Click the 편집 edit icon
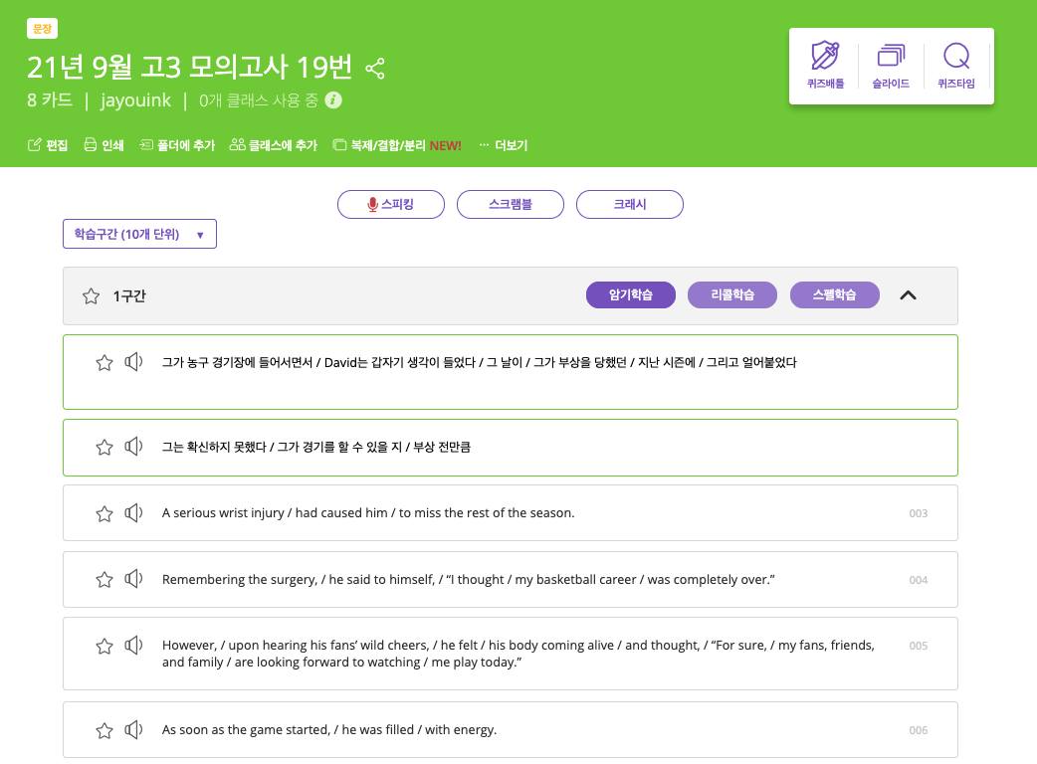This screenshot has width=1037, height=764. coord(47,143)
